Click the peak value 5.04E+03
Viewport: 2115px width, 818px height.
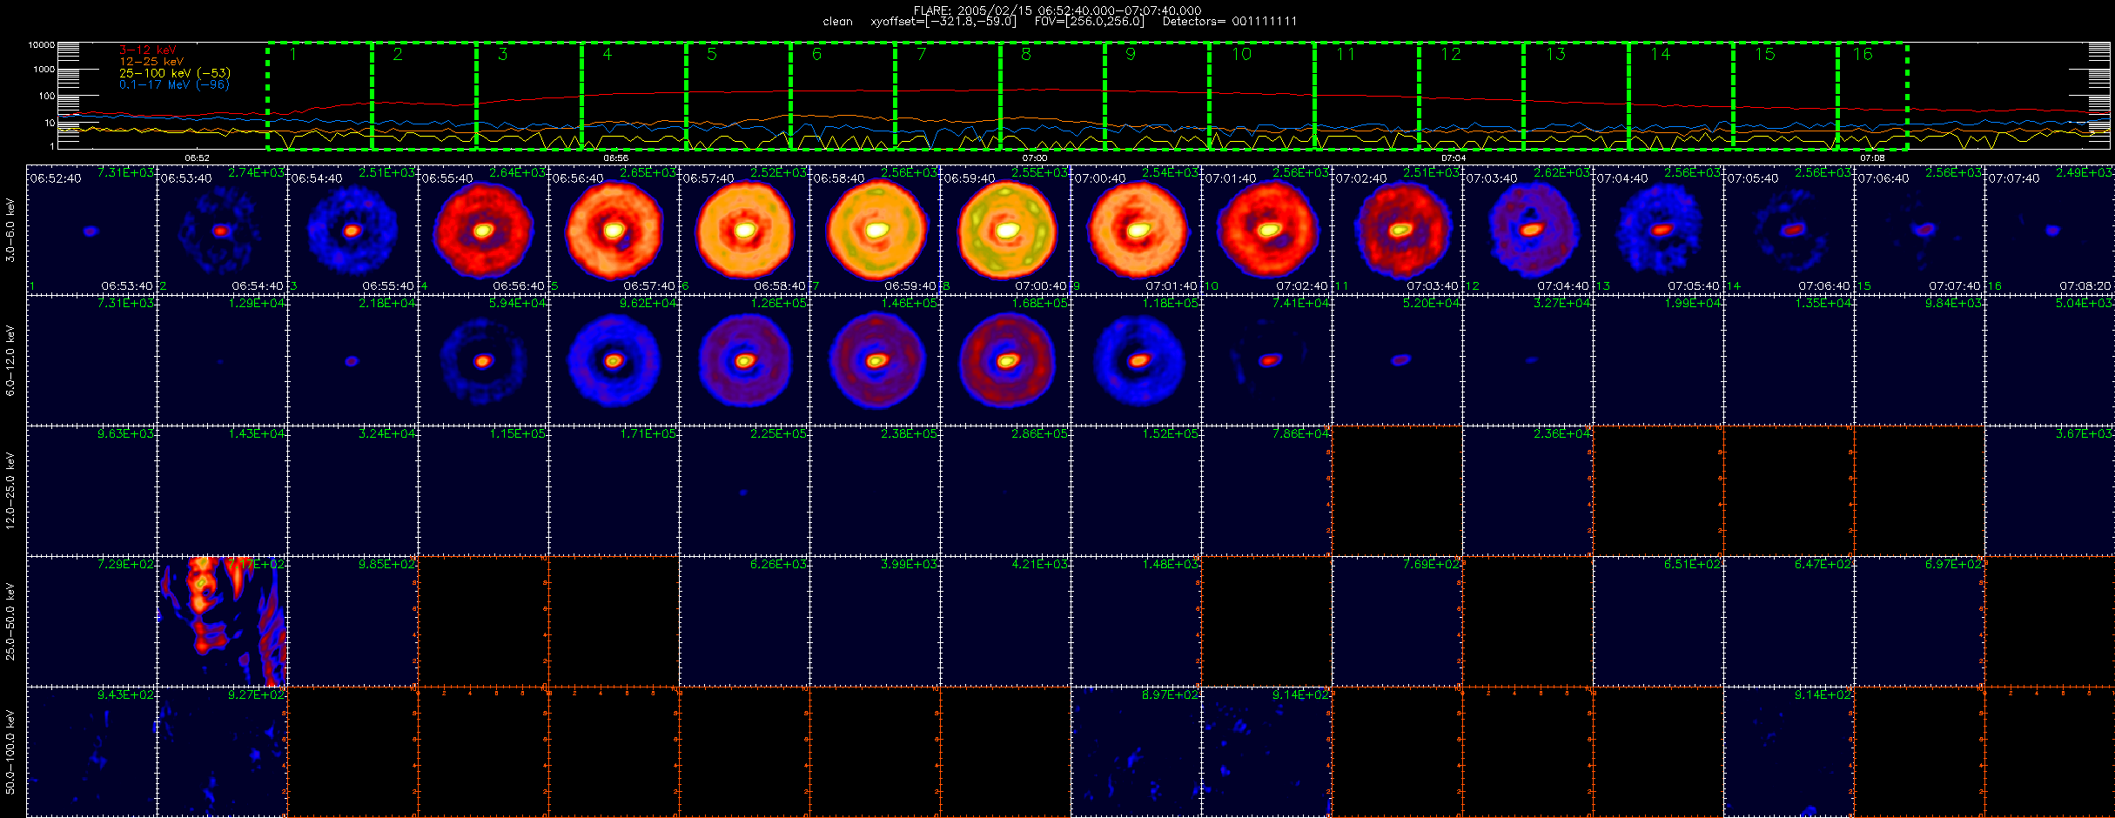click(x=2085, y=303)
